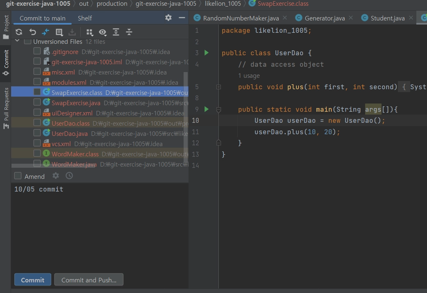Collapse the Unversioned Files tree node
The image size is (427, 293).
click(x=17, y=41)
